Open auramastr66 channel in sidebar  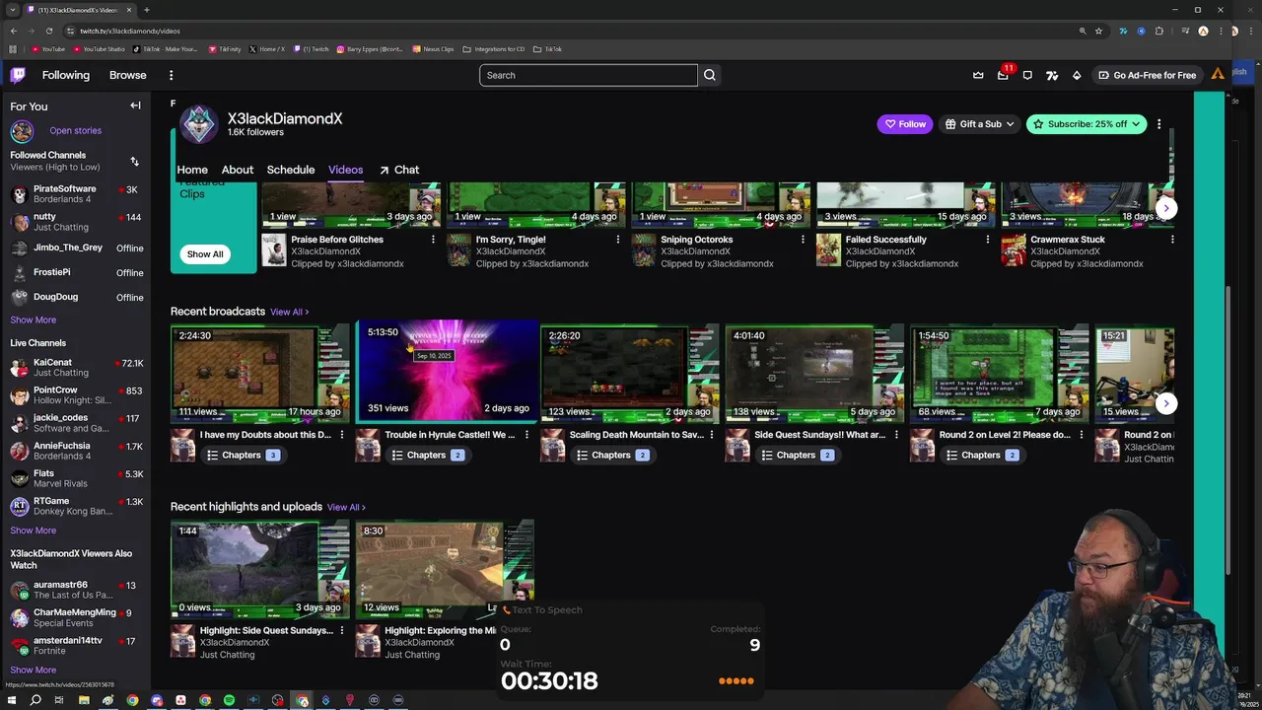point(75,590)
